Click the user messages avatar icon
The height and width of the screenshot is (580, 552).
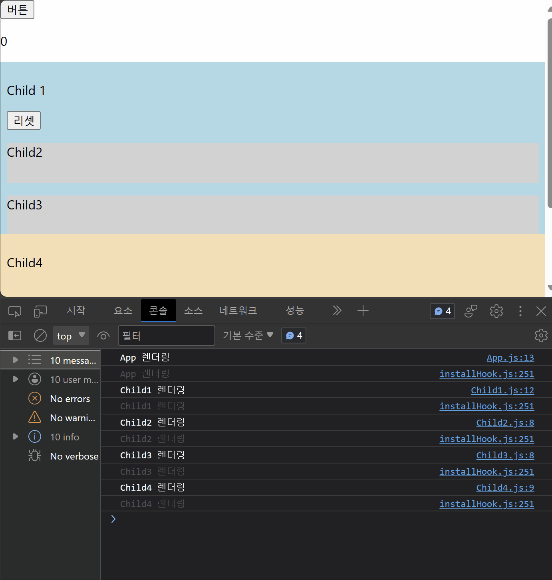(x=35, y=379)
